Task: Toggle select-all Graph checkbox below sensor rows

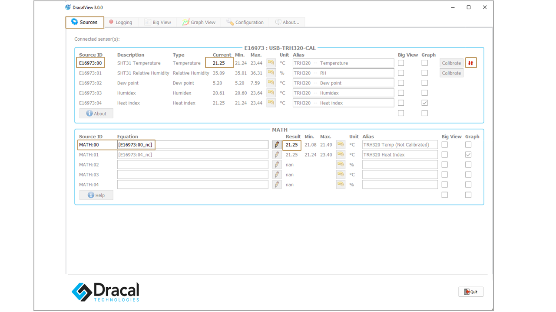Action: [x=424, y=113]
